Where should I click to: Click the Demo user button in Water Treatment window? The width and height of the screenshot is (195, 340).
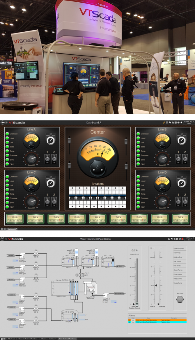[190, 240]
